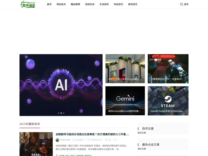Image resolution: width=208 pixels, height=156 pixels.
Task: Open 生活百科 in the top navigation
Action: 104,4
